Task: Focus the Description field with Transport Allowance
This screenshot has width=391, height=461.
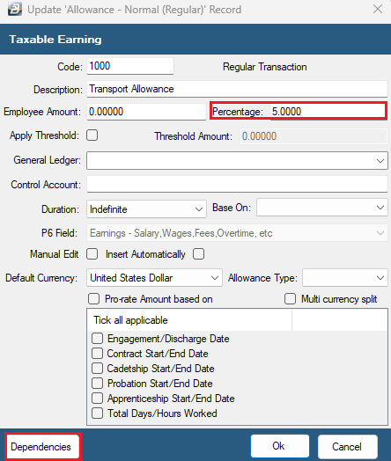Action: click(237, 89)
